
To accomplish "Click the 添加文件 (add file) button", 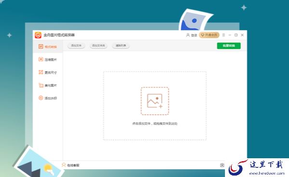I will point(76,46).
